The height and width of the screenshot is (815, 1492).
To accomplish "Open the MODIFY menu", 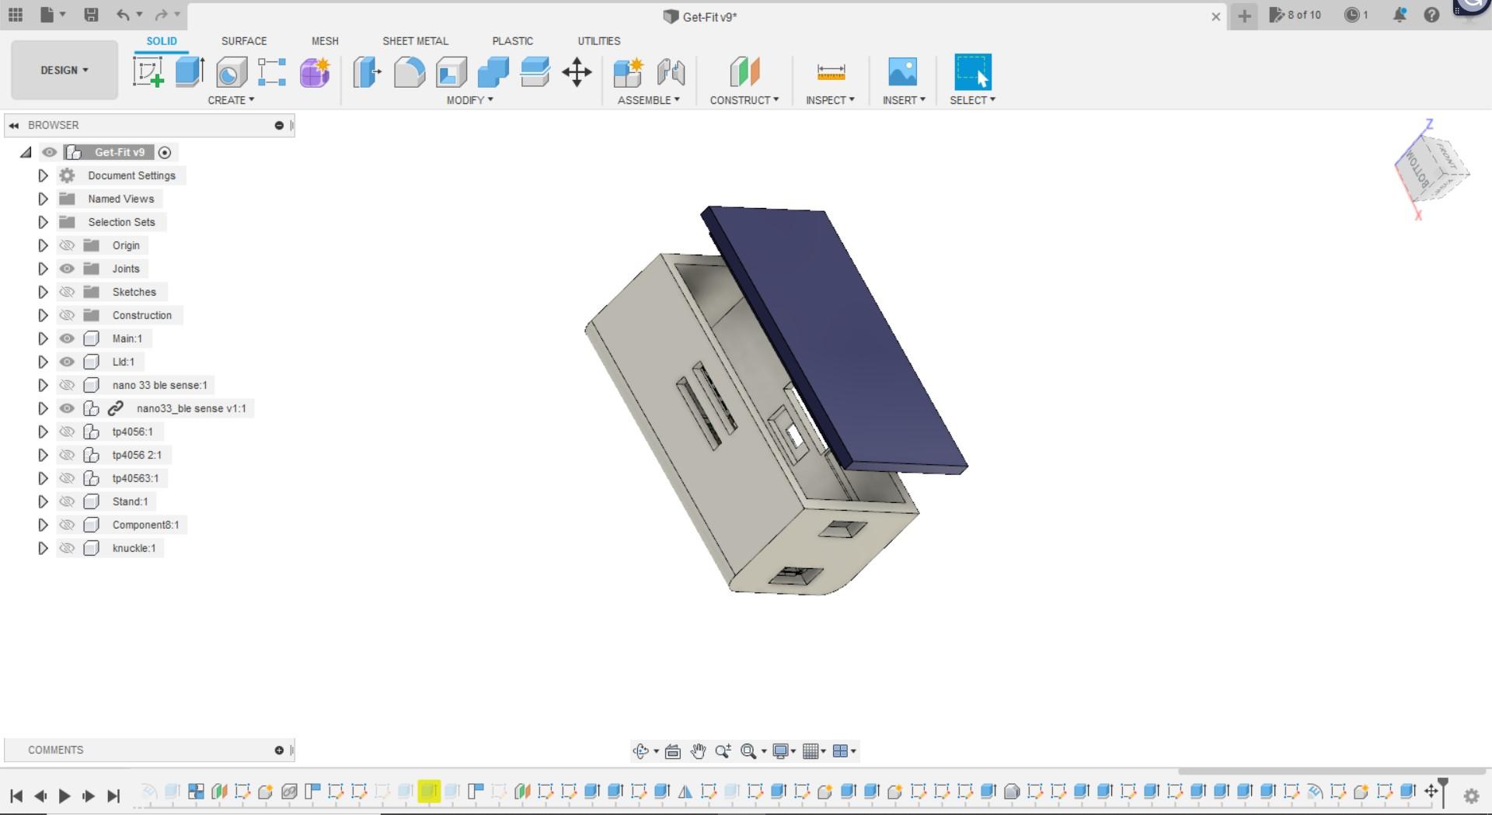I will coord(469,100).
